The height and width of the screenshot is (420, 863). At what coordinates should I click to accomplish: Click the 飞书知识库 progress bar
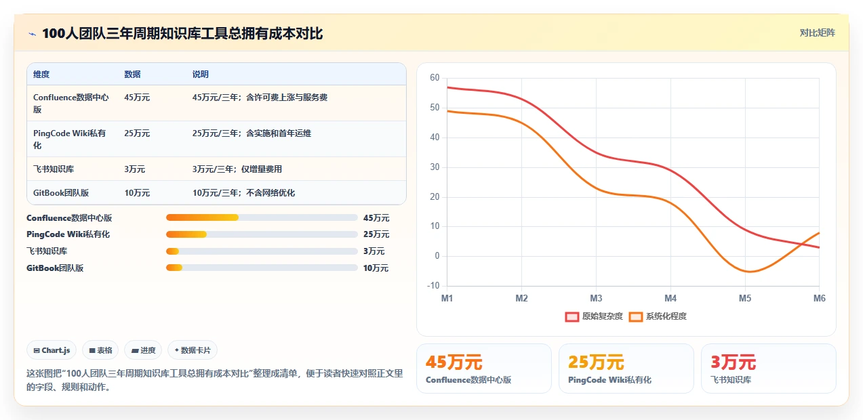coord(262,251)
